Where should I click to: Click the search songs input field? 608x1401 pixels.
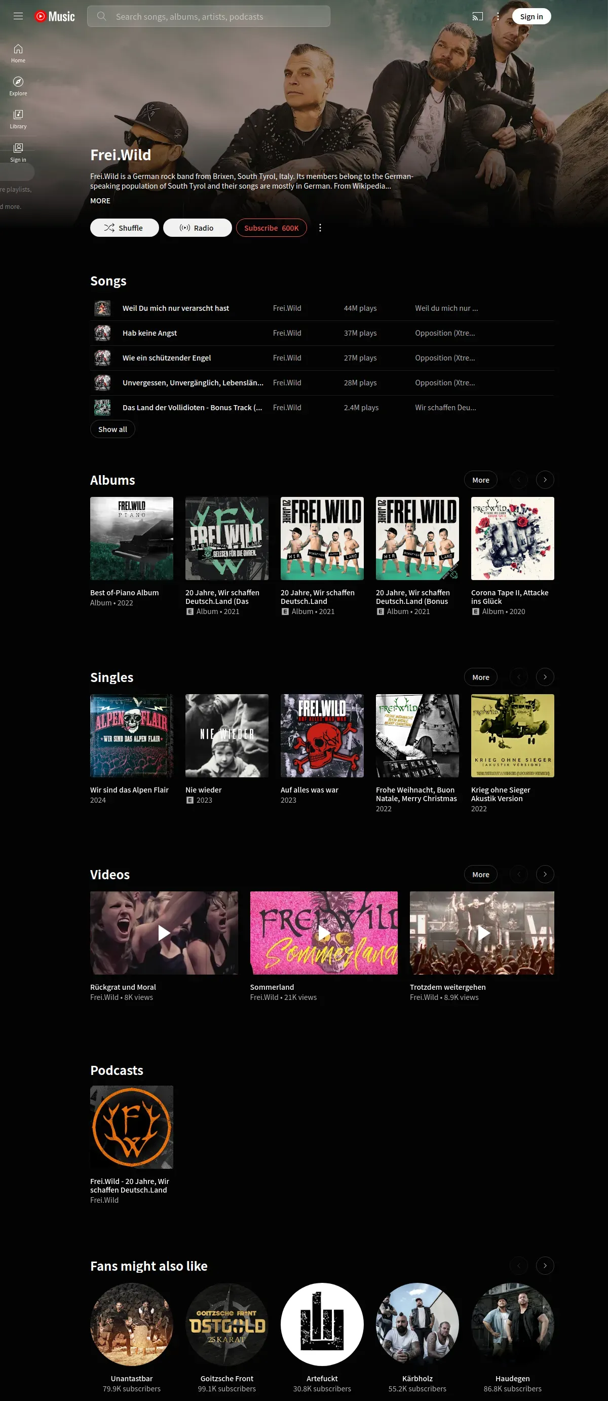click(209, 16)
